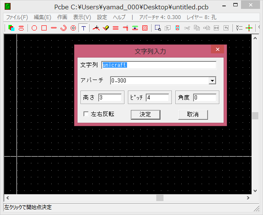Select the donut pad tool
Screen dimensions: 263x215
[x=73, y=28]
